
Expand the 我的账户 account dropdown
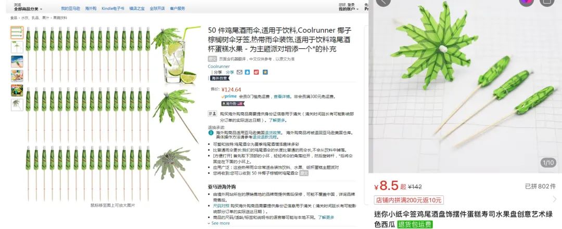click(x=348, y=9)
